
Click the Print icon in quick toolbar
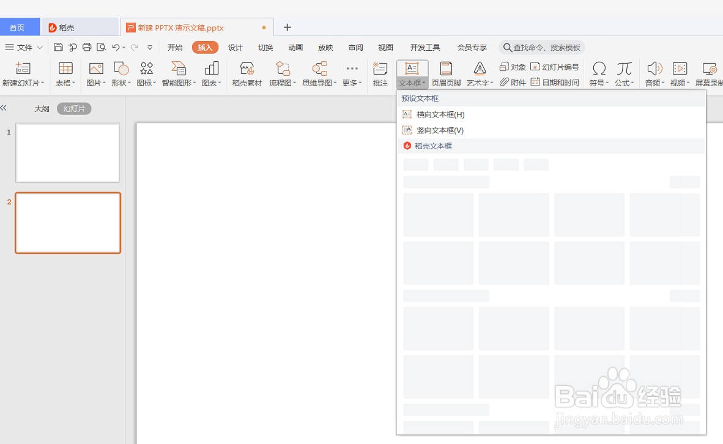87,47
